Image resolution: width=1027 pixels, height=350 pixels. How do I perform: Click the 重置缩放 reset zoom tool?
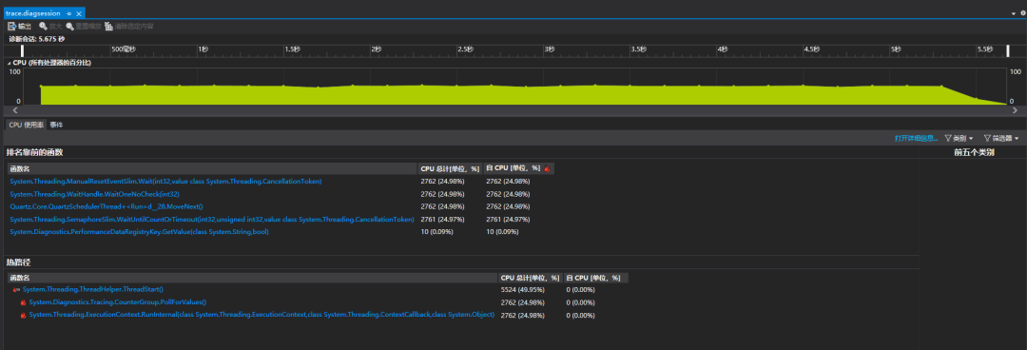tap(83, 27)
